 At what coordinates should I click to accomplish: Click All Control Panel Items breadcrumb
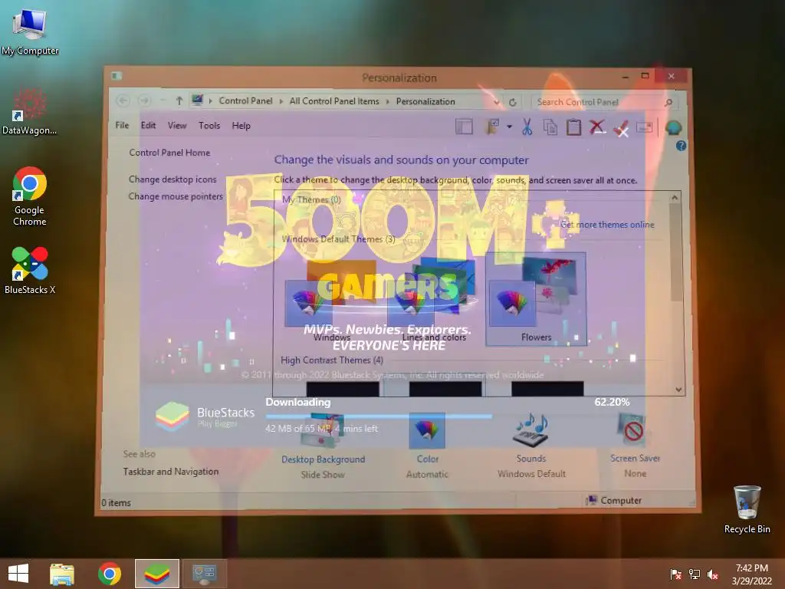[334, 101]
